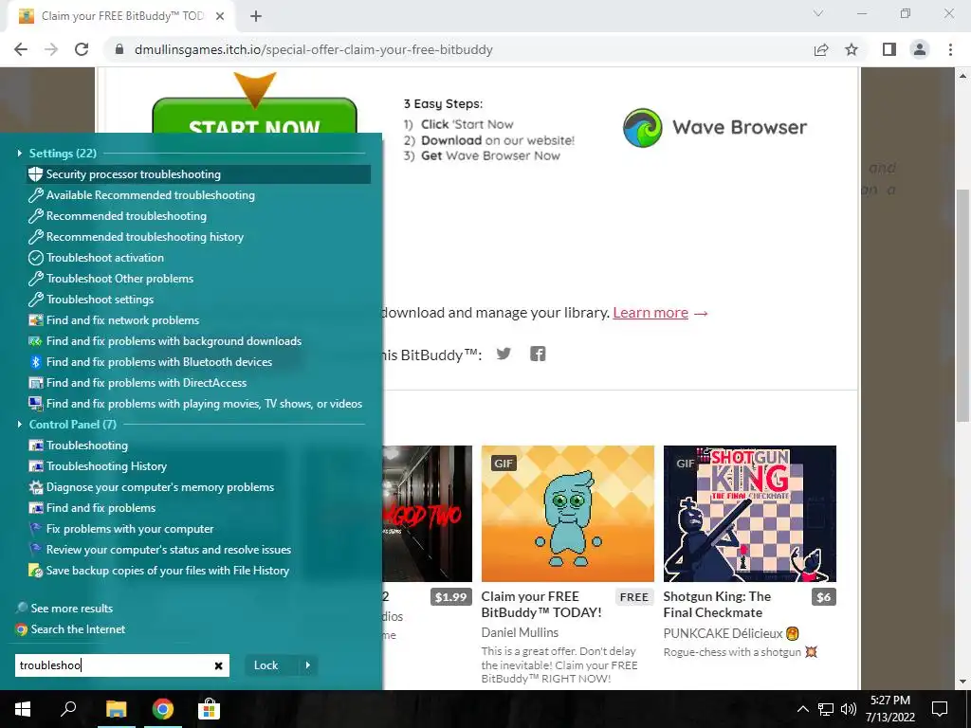Open Daniel Mullins author link
971x728 pixels.
coord(520,632)
